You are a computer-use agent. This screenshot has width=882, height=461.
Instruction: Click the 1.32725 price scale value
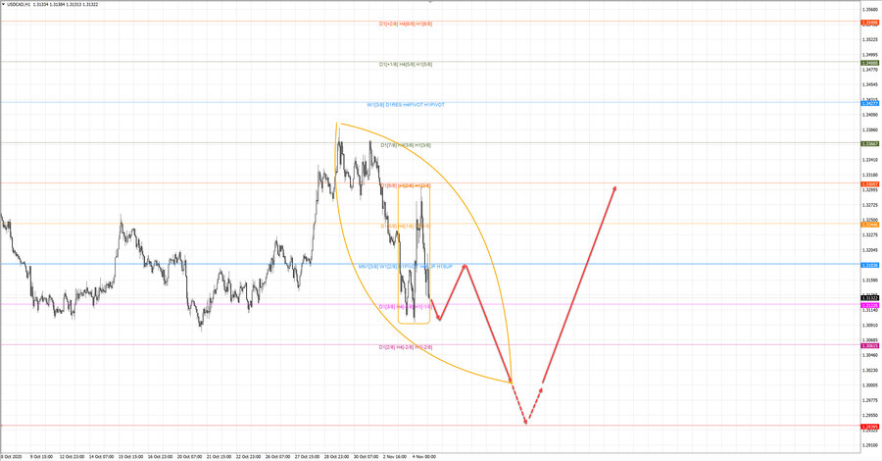pos(869,205)
